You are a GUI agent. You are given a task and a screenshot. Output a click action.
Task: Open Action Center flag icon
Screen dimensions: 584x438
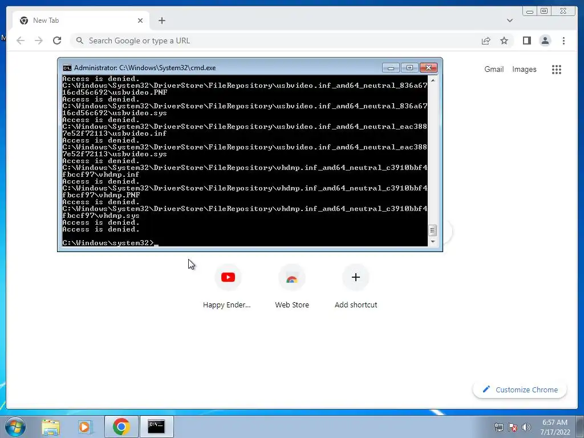pos(513,427)
